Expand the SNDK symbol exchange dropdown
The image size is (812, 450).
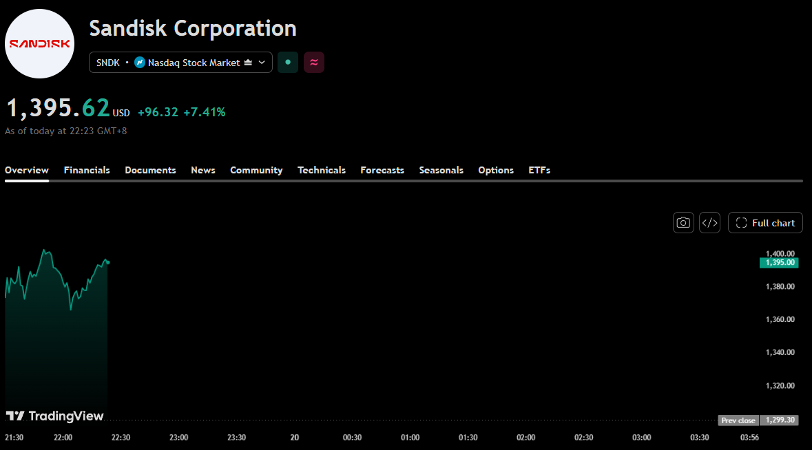point(180,63)
